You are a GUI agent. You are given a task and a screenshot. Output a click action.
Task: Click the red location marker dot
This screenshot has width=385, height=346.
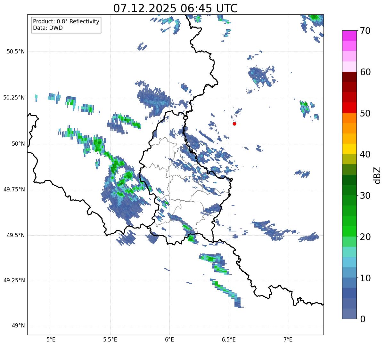point(234,124)
